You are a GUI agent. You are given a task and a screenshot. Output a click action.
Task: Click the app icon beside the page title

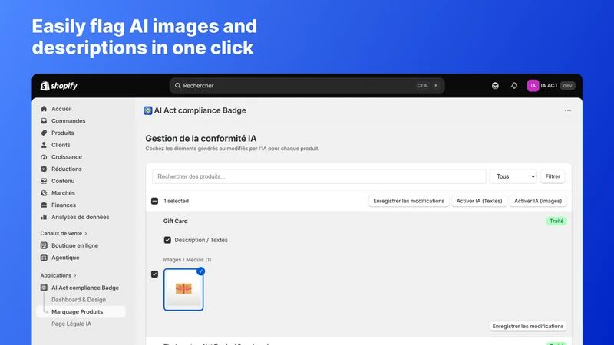click(x=147, y=110)
